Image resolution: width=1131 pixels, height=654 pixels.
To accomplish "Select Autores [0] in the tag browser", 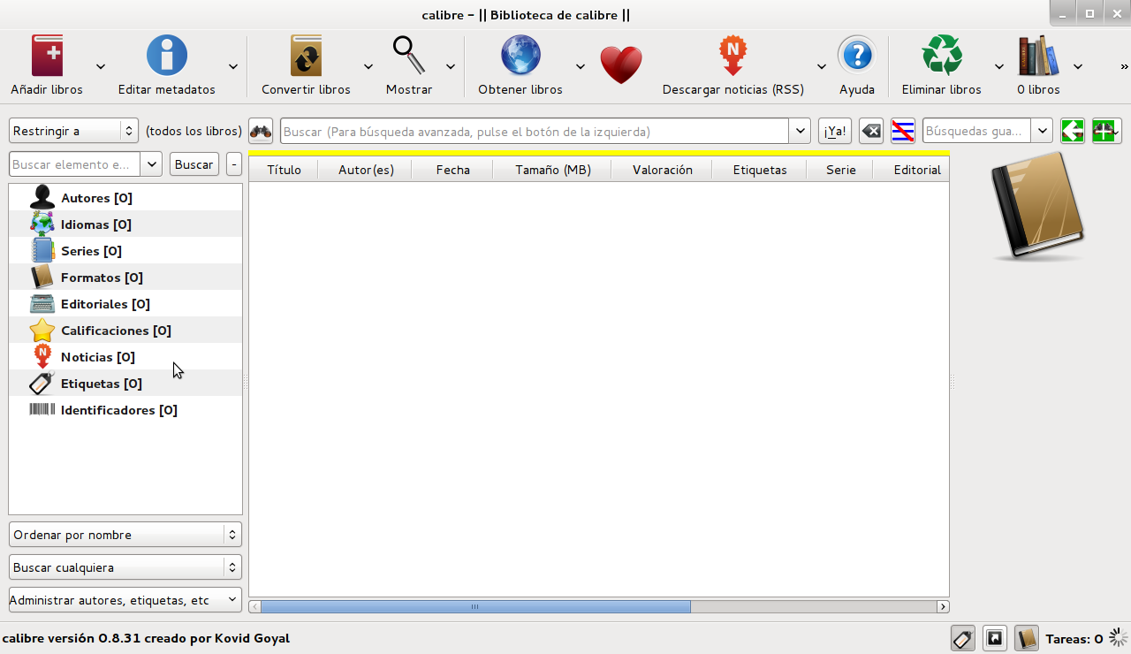I will coord(125,198).
